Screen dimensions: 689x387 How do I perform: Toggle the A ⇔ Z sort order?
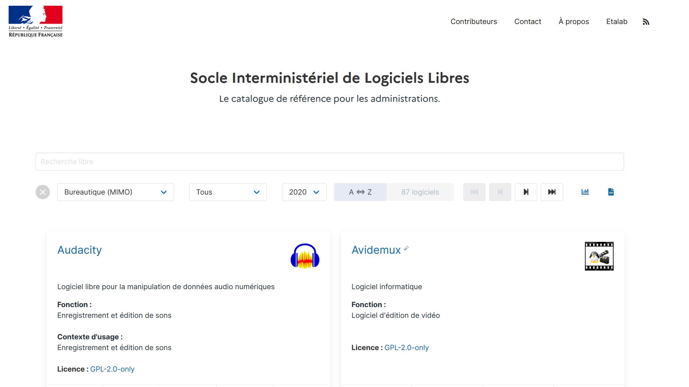[x=360, y=192]
